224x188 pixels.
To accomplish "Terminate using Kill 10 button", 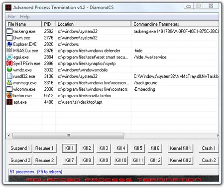I will 121,160.
